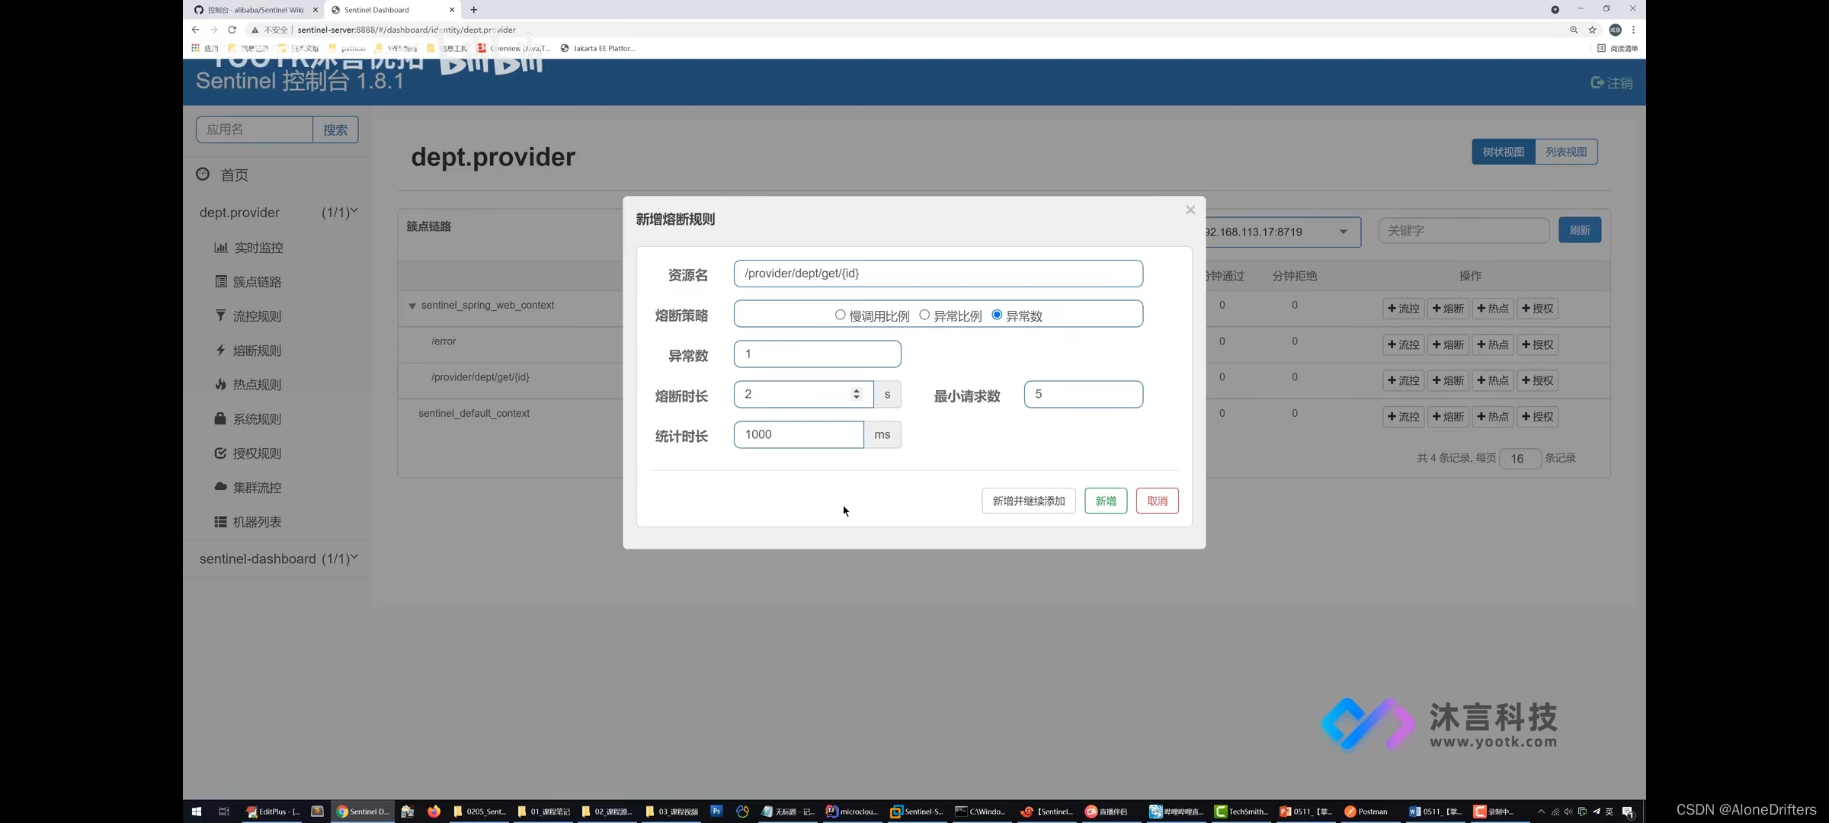Click the 新增并继续添加 button
Viewport: 1829px width, 823px height.
[x=1029, y=501]
